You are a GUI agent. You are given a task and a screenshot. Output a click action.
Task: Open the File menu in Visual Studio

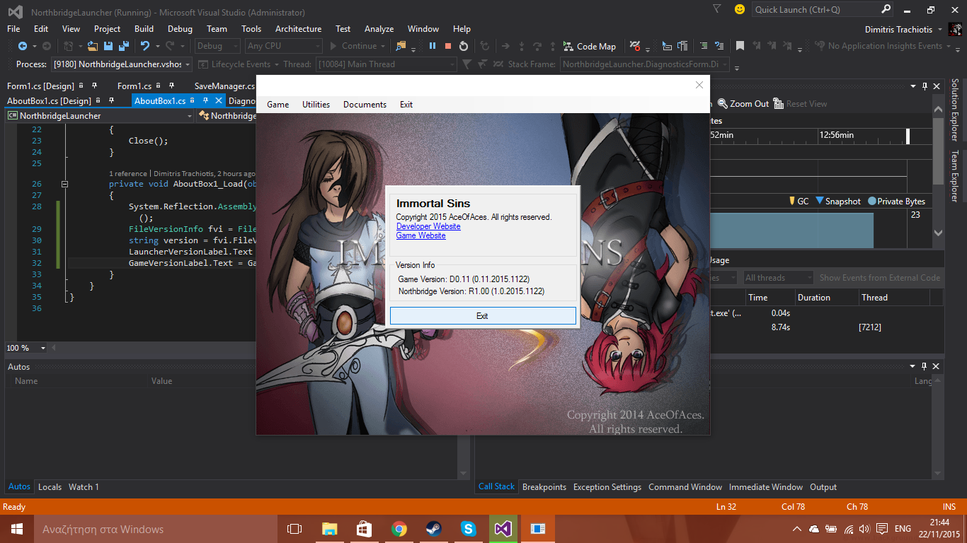click(x=13, y=29)
